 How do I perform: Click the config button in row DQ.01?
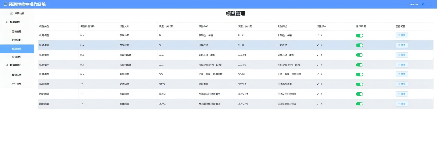pyautogui.click(x=401, y=75)
